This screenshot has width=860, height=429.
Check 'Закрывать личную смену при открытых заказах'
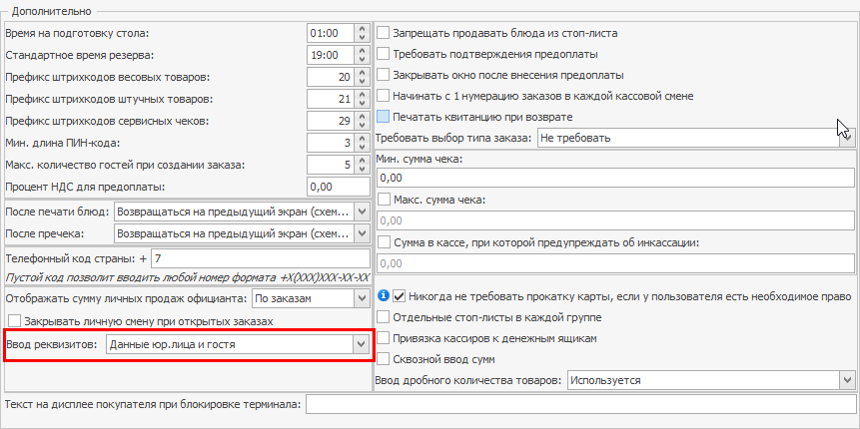[x=15, y=321]
